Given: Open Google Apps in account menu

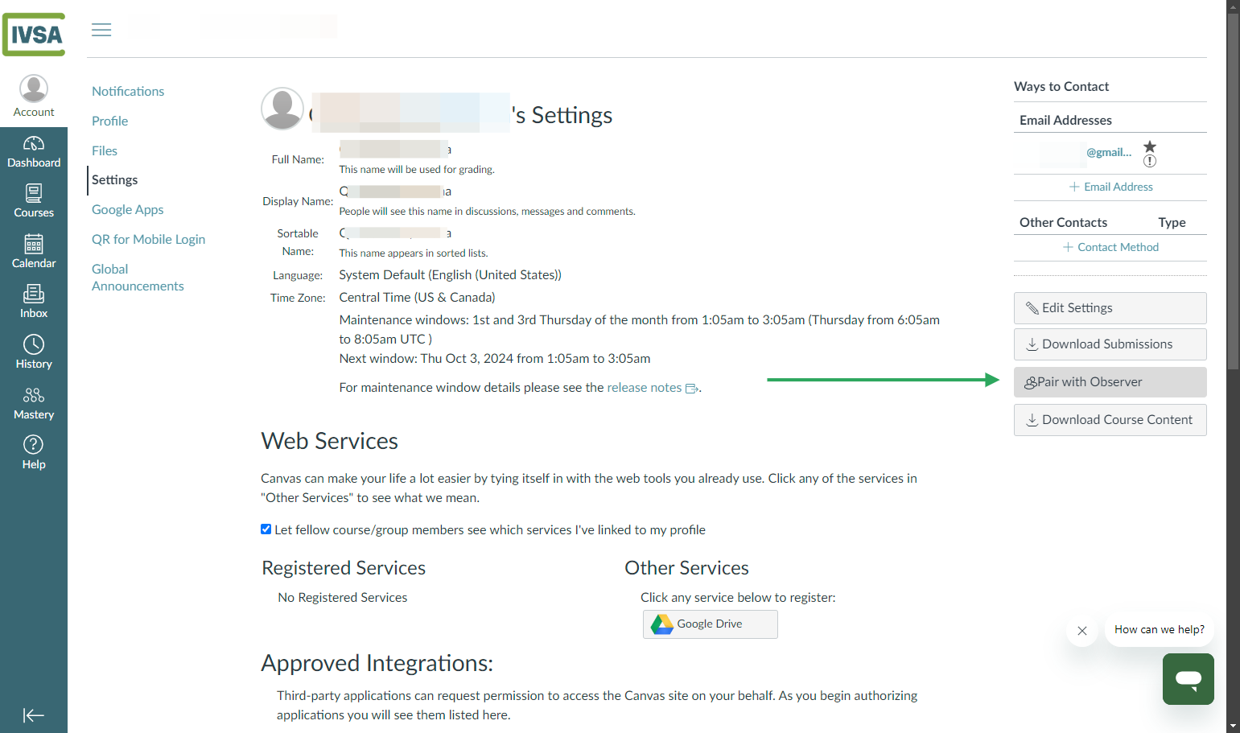Looking at the screenshot, I should 128,210.
